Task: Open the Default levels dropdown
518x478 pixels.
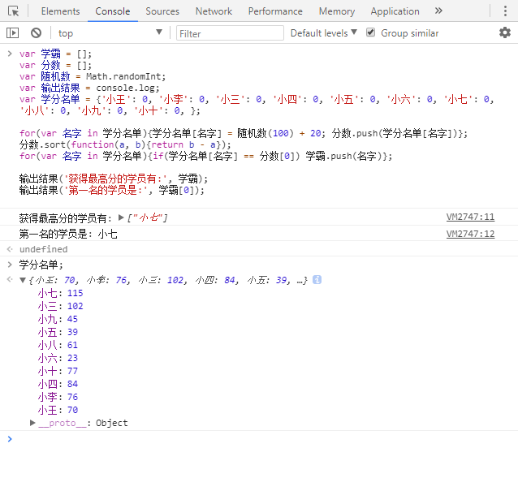Action: (323, 33)
